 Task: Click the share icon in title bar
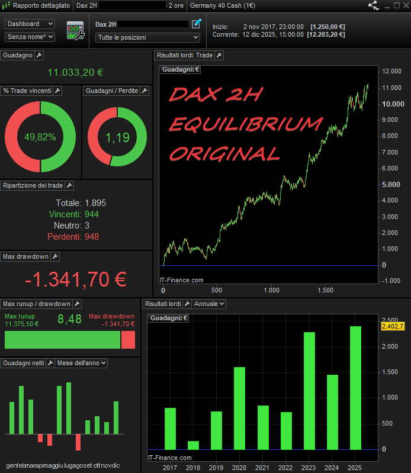373,5
